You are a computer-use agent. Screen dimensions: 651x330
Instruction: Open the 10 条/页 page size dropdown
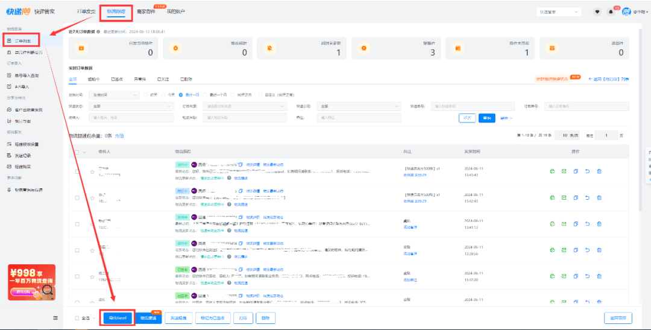click(567, 136)
